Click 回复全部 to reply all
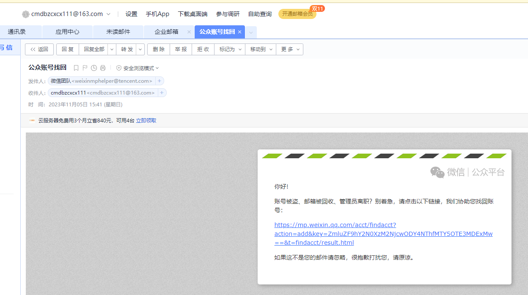This screenshot has width=528, height=295. 94,49
